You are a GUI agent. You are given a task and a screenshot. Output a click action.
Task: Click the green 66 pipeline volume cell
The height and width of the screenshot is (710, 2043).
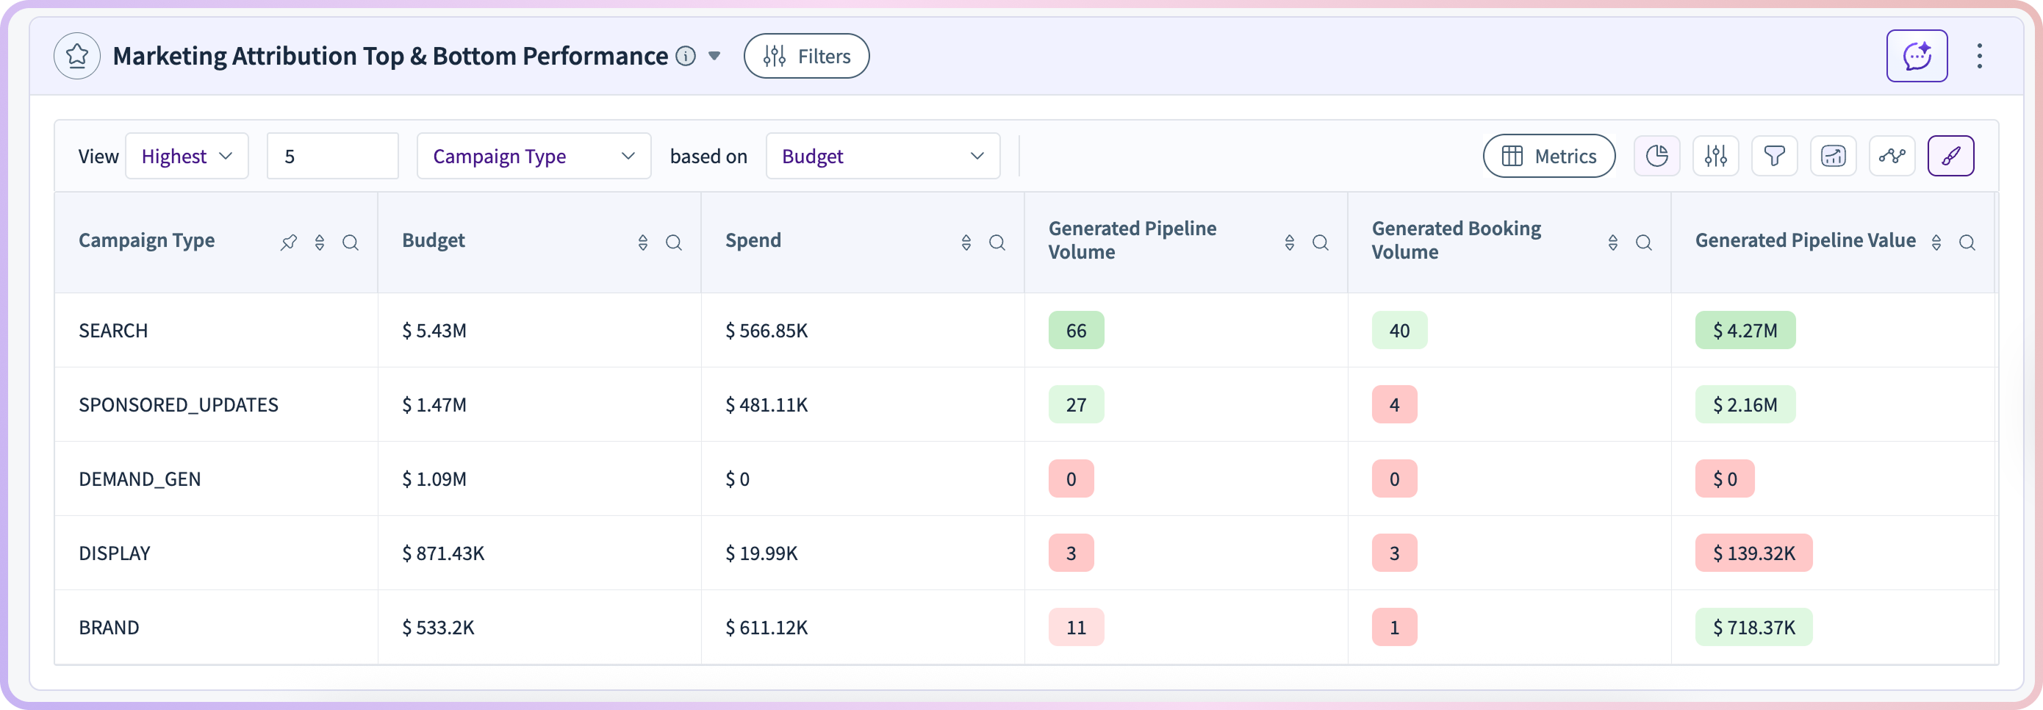[1075, 331]
